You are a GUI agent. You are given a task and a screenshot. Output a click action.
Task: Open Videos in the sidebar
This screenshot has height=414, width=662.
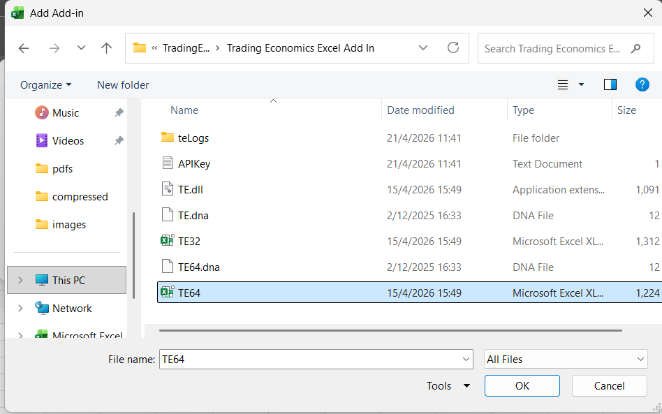coord(68,141)
